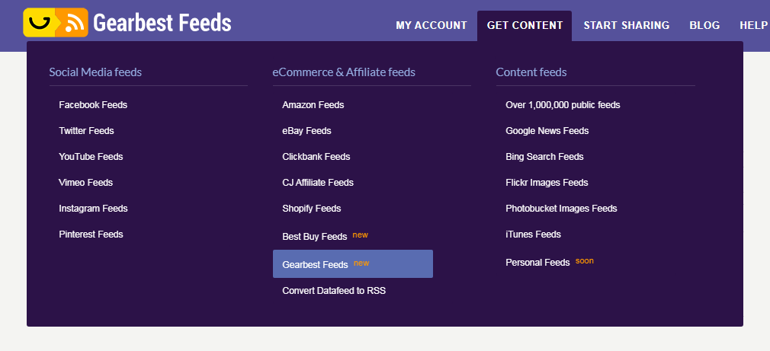The image size is (770, 351).
Task: Select Pinterest Feeds item
Action: point(91,235)
